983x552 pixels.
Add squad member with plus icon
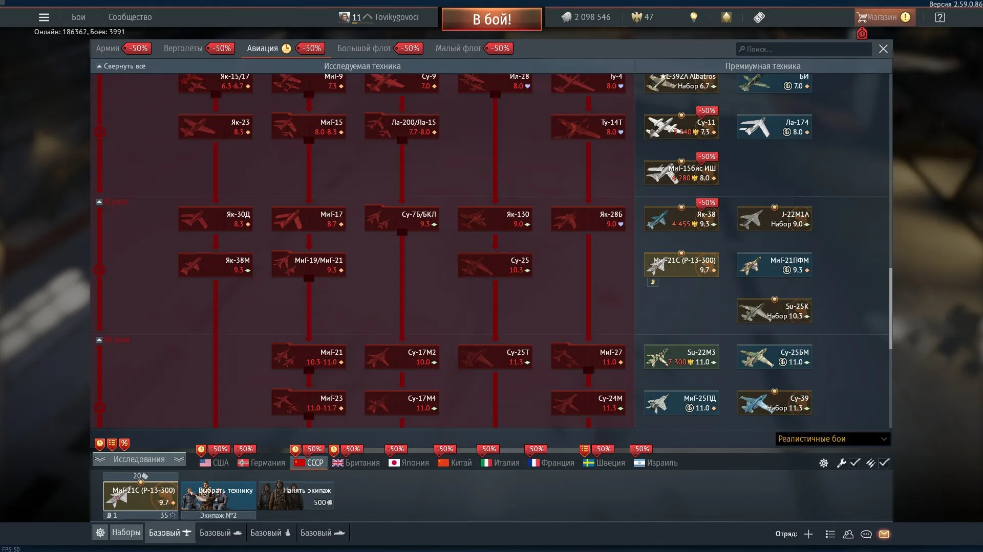click(808, 534)
